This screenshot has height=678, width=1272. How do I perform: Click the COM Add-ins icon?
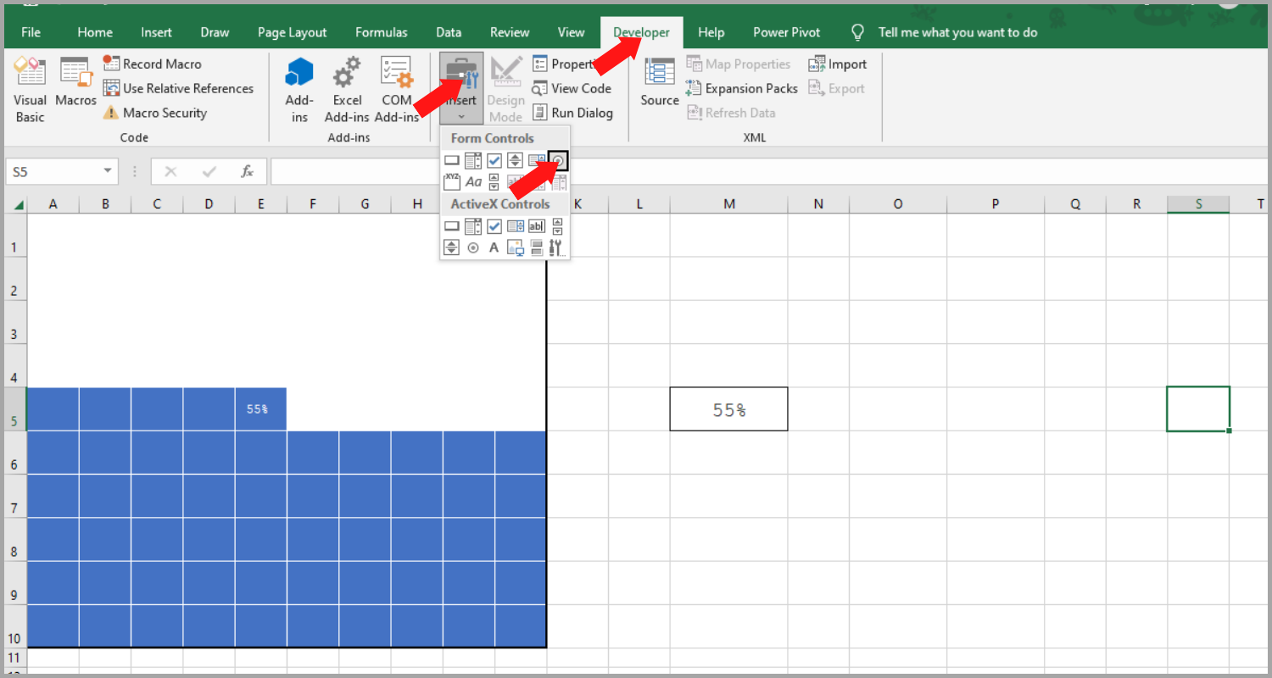point(397,88)
